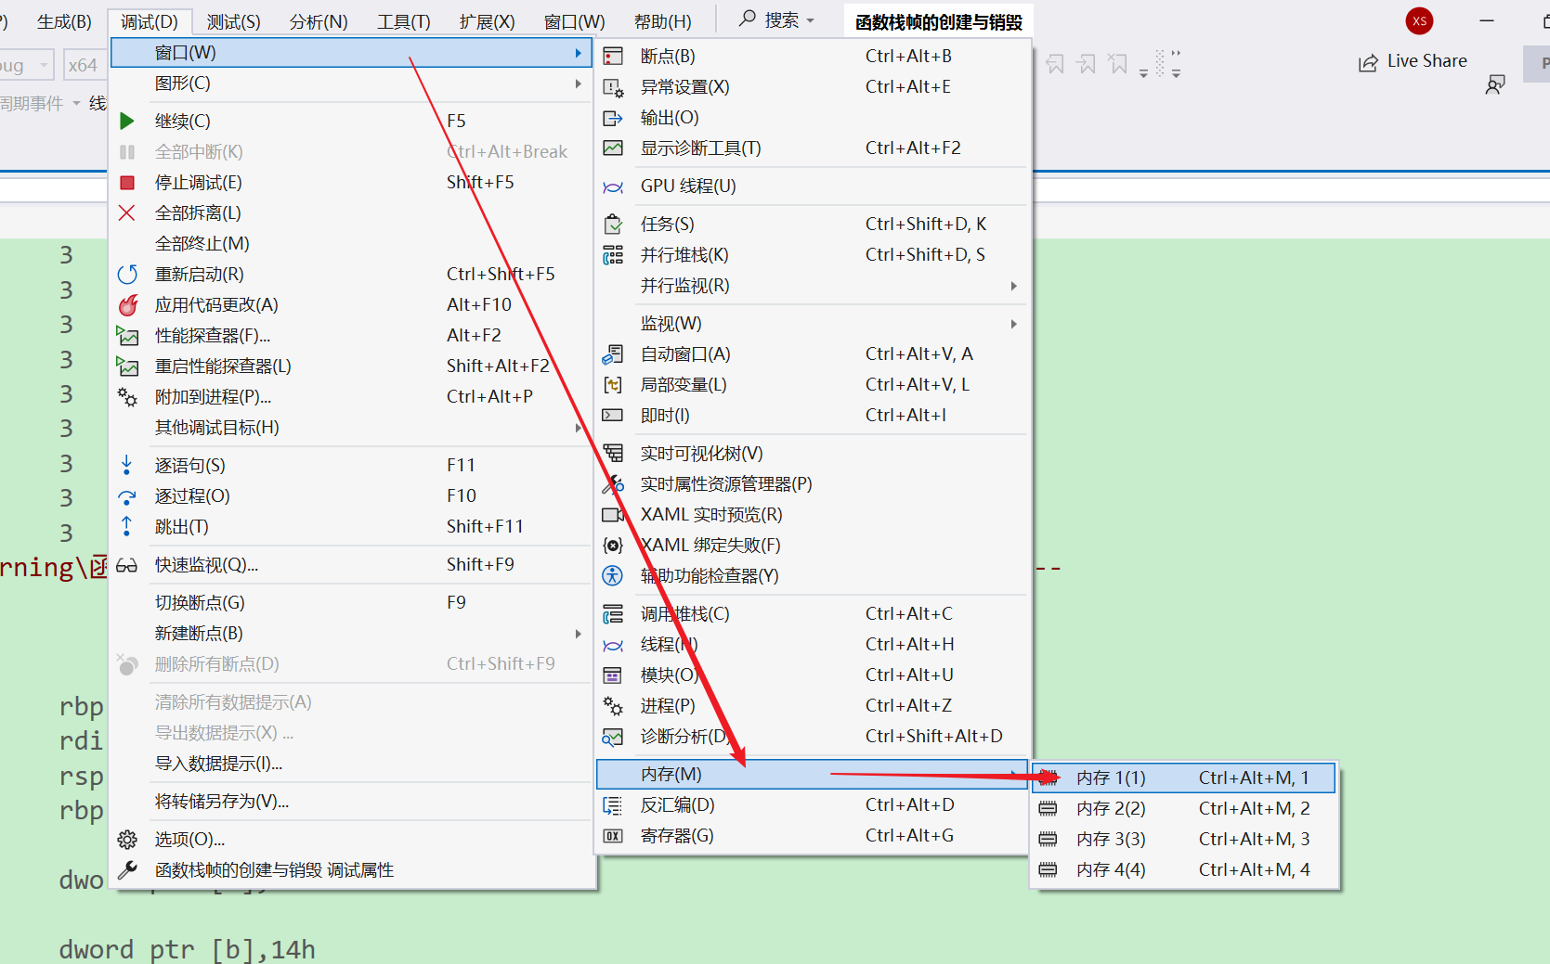Click the Live Share button
This screenshot has width=1550, height=964.
coord(1413,62)
